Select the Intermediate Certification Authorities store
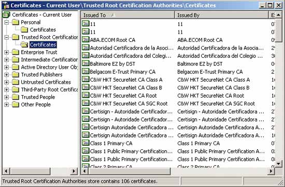The width and height of the screenshot is (285, 187). (49, 59)
